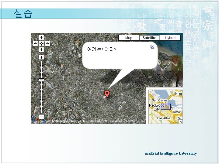This screenshot has height=164, width=219.
Task: Pan the map up with the arrow
Action: click(41, 38)
